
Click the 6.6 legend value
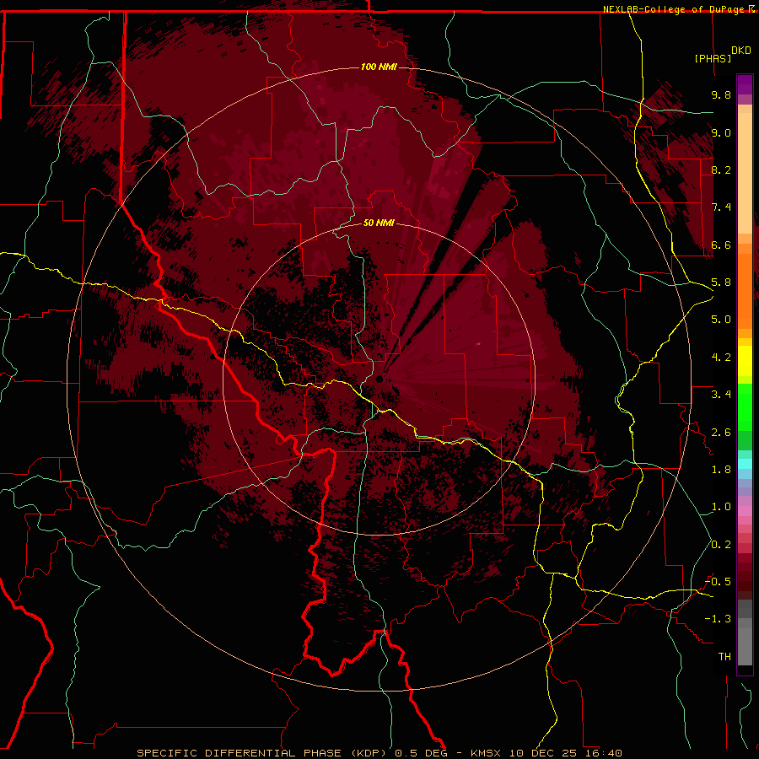point(721,245)
